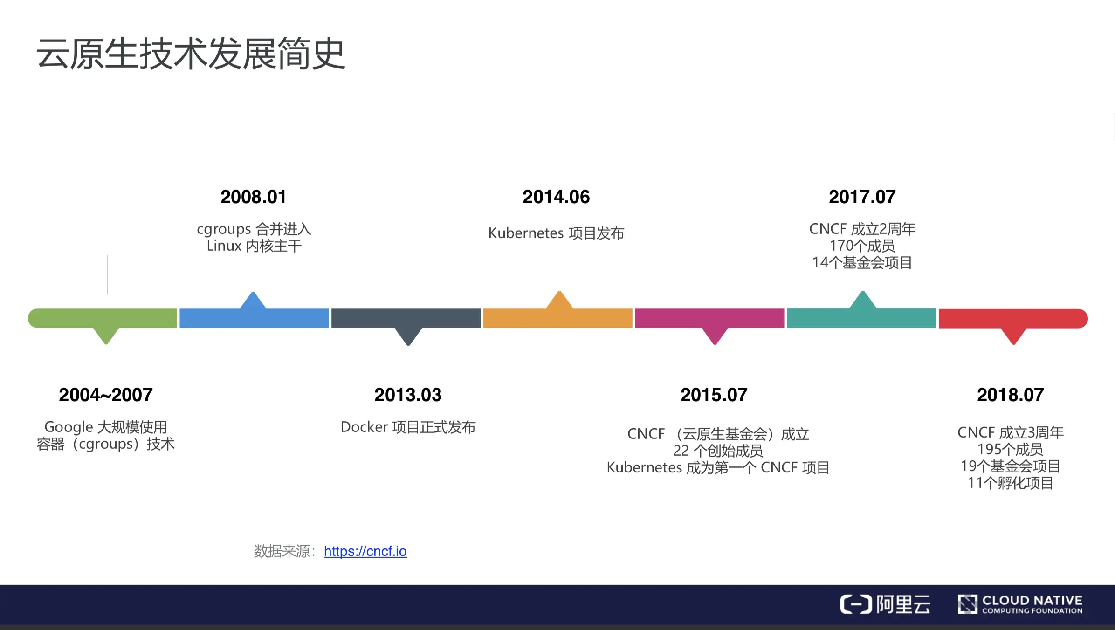Open the https://cncf.io source link

365,551
